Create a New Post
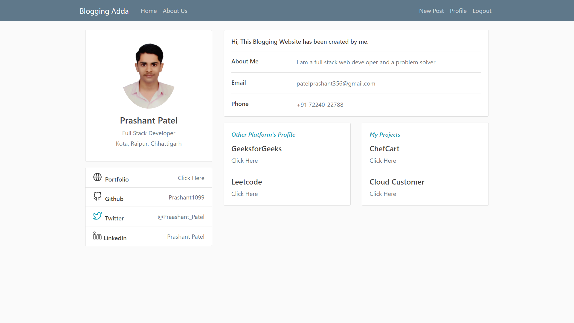Viewport: 574px width, 323px height. (431, 11)
